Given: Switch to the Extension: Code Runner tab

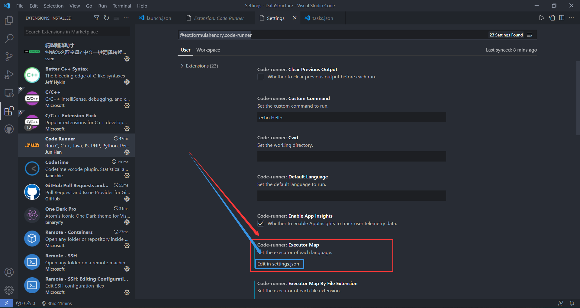Looking at the screenshot, I should pyautogui.click(x=219, y=18).
